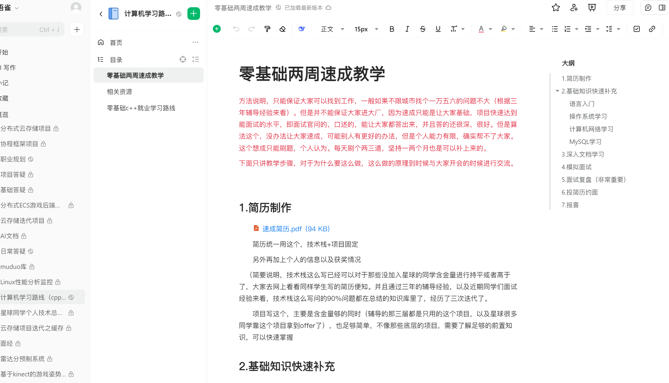
Task: Click the add collaborator icon
Action: (x=574, y=8)
